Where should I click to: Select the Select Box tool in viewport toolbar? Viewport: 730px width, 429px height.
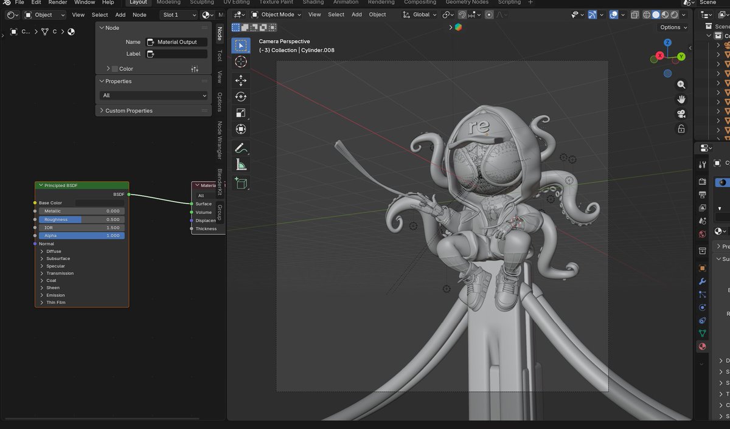click(x=241, y=46)
